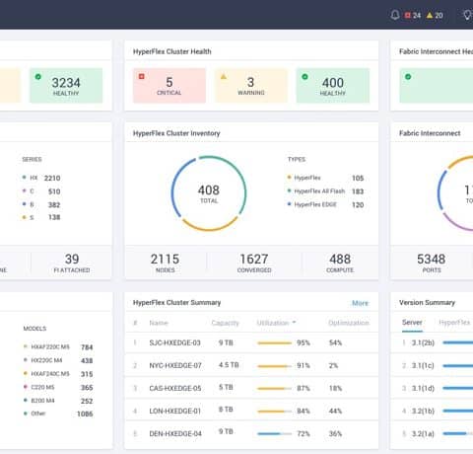473x454 pixels.
Task: Click the 488 Compute count
Action: click(340, 263)
